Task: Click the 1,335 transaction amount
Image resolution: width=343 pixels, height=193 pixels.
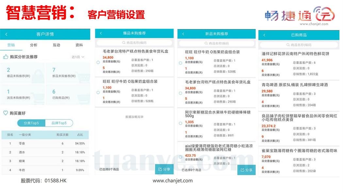Action: (x=189, y=122)
